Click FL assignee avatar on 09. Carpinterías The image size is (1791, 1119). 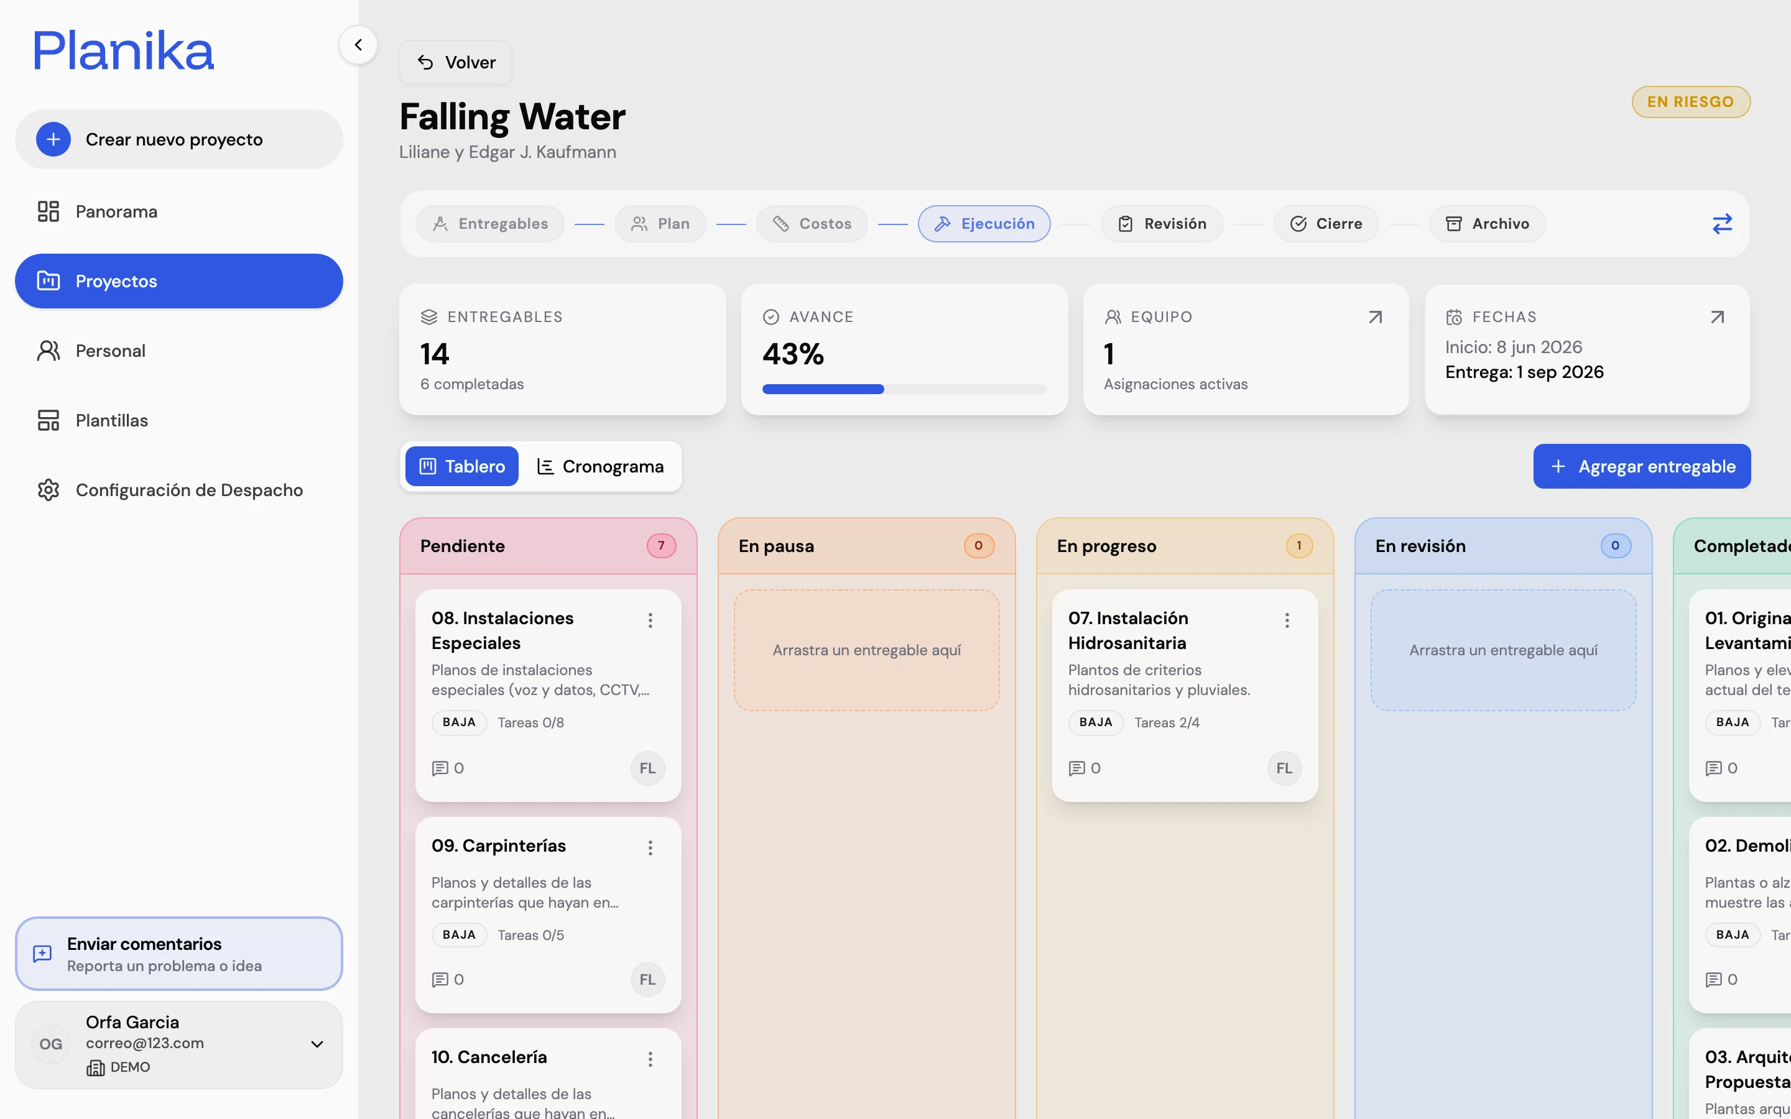[647, 980]
